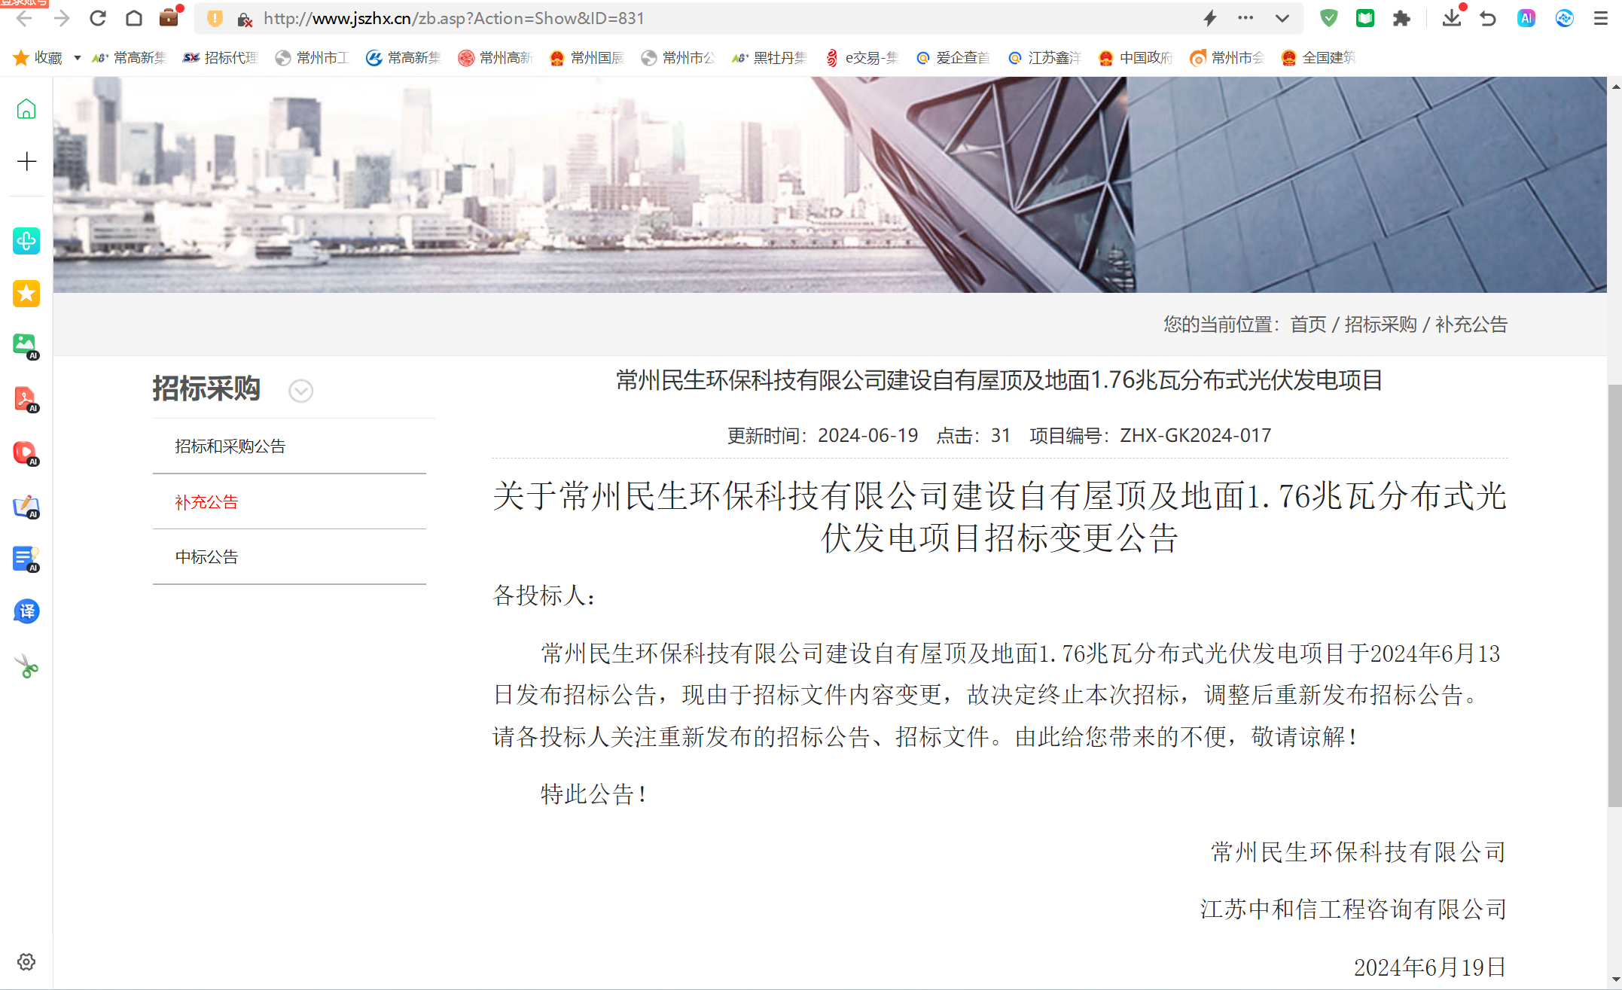The height and width of the screenshot is (990, 1622).
Task: Open the 江苏鑫洋 bookmark
Action: tap(1045, 58)
